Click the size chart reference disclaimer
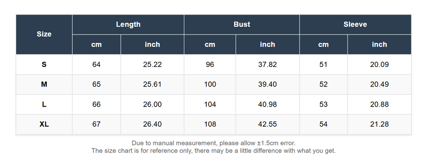 (214, 151)
